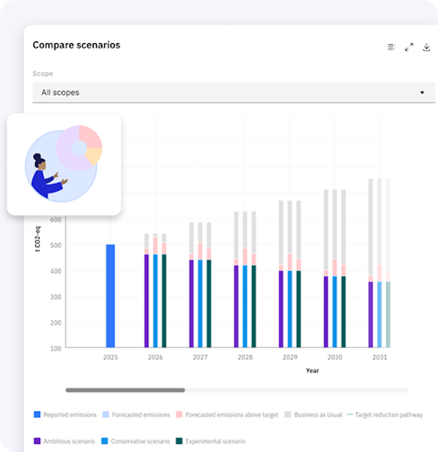Toggle Target reduction pathway legend item
438x452 pixels.
coord(385,414)
